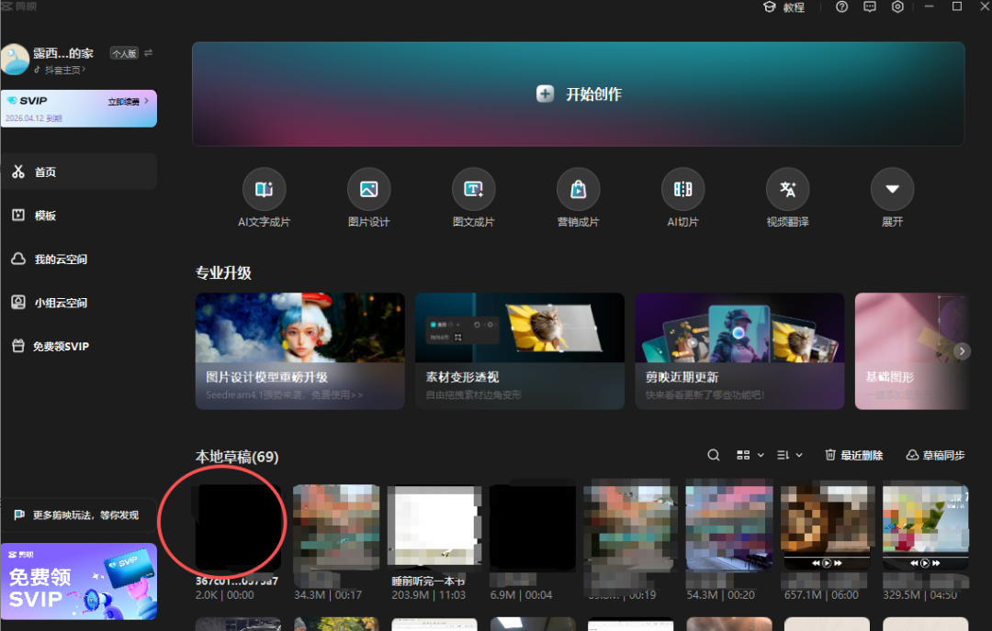The image size is (992, 631).
Task: Open the AI文字成片 tool
Action: (x=264, y=190)
